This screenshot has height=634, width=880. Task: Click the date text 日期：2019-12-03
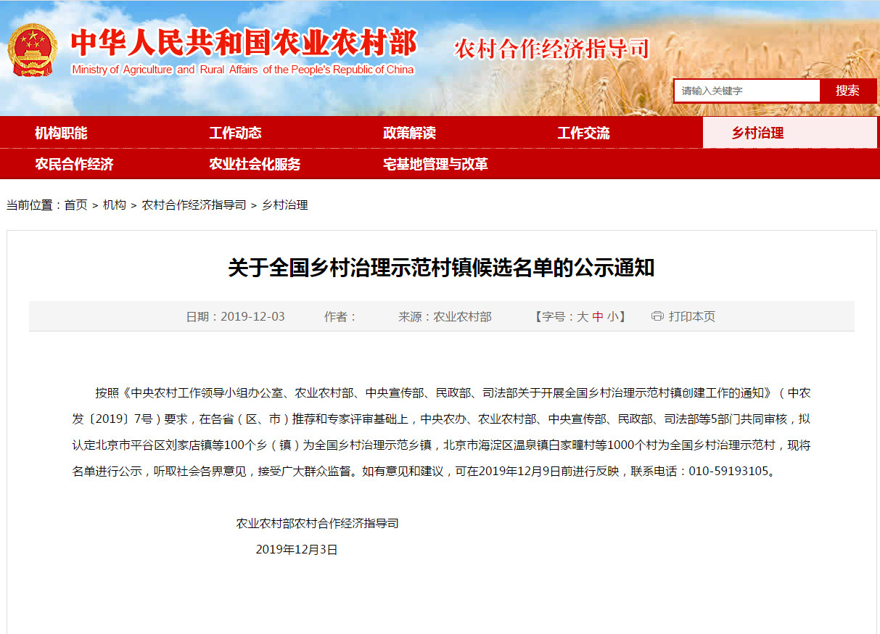coord(235,316)
